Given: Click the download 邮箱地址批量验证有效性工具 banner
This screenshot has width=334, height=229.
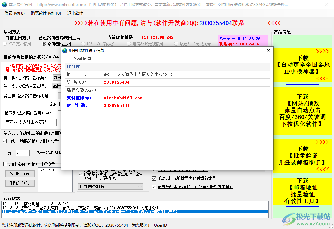Looking at the screenshot, I should click(x=303, y=191).
